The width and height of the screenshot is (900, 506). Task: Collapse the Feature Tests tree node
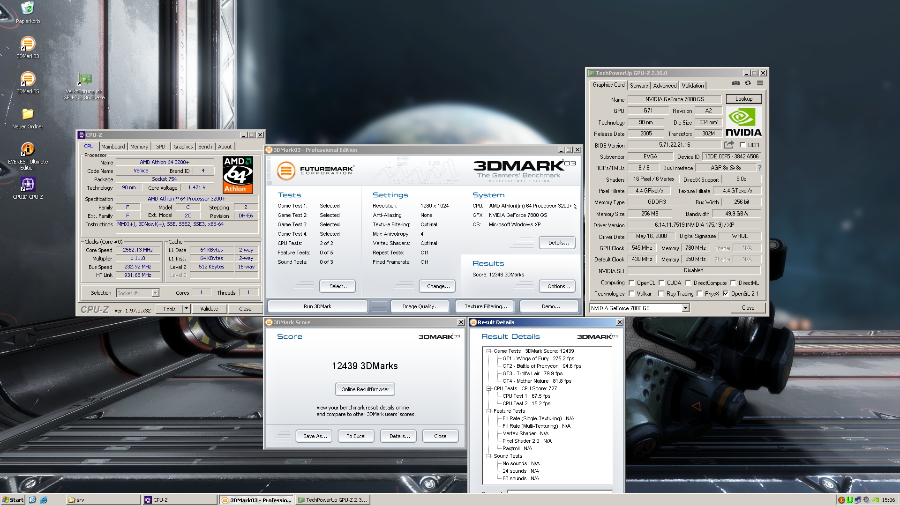pos(488,411)
